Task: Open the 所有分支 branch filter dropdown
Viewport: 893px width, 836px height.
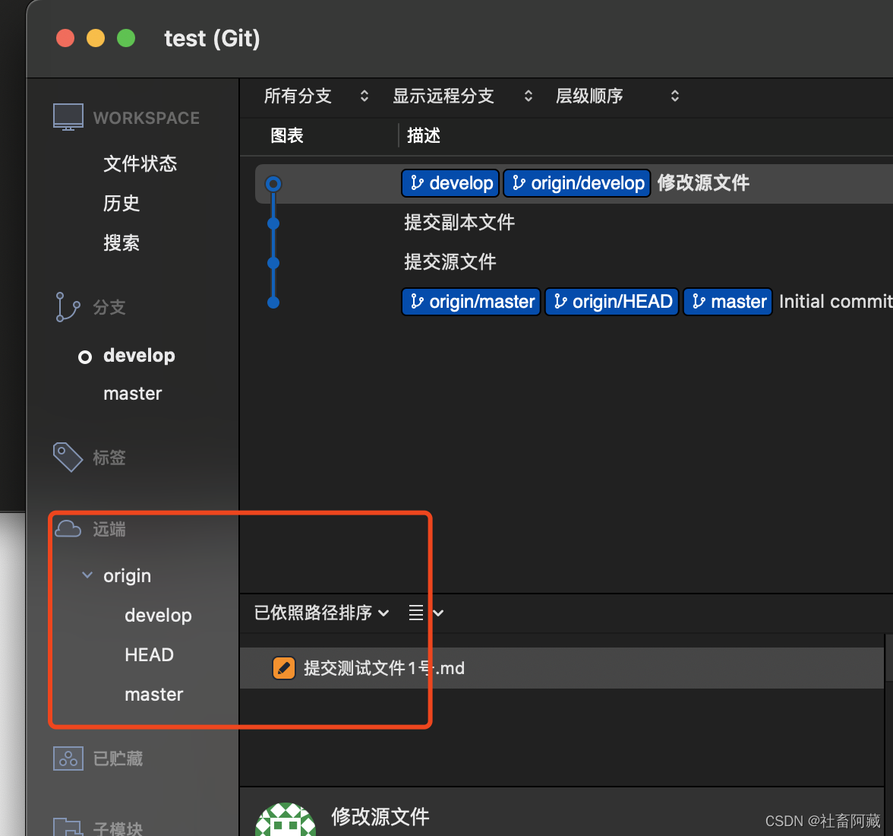Action: click(316, 96)
